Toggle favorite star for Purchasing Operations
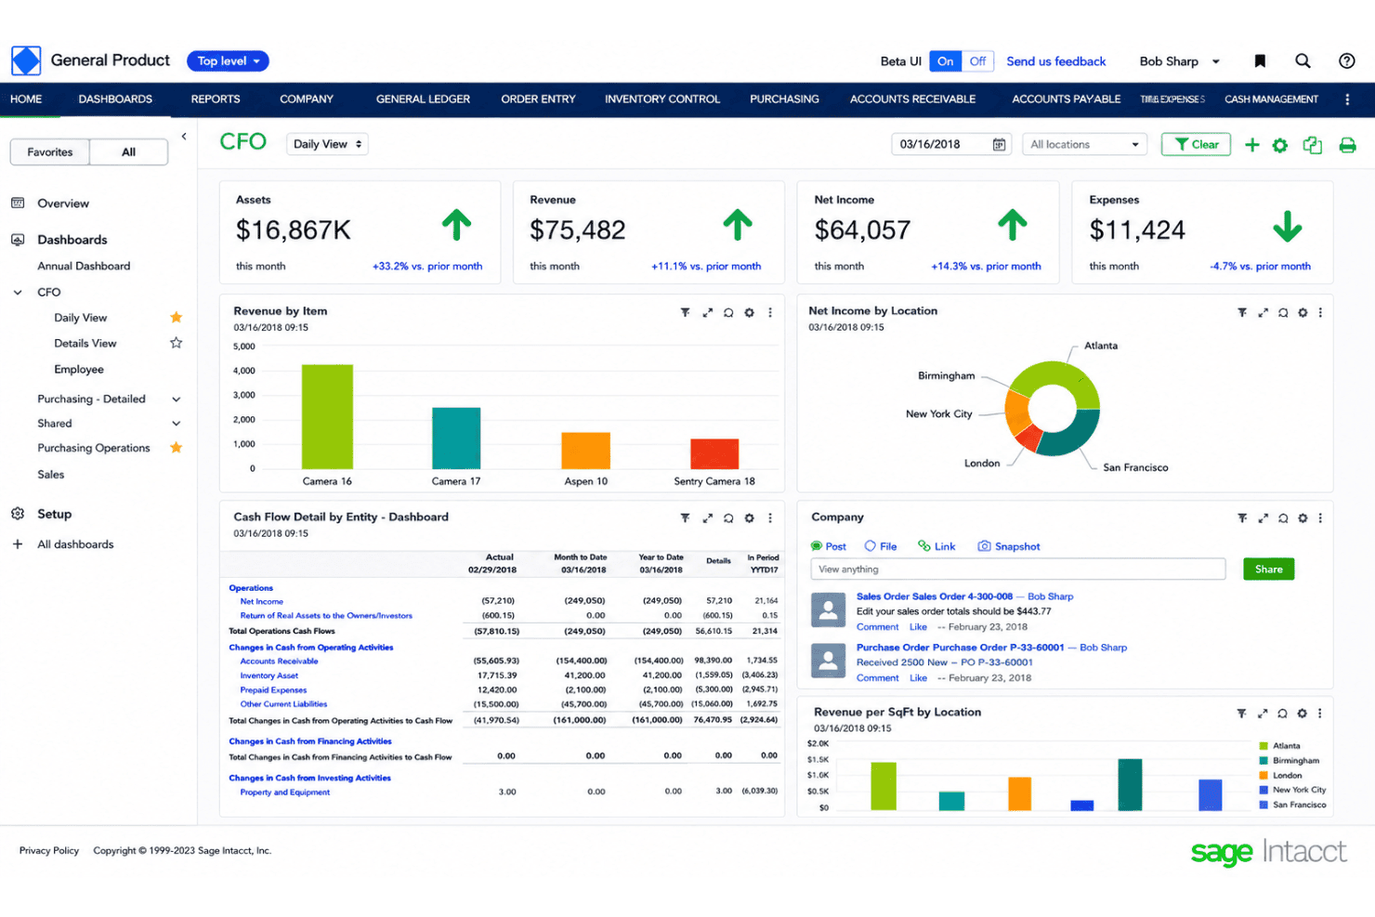This screenshot has height=917, width=1375. (x=176, y=448)
